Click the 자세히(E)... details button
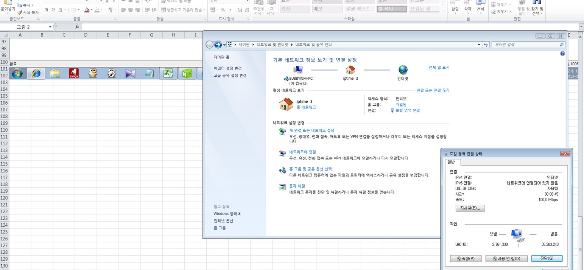 (x=470, y=208)
